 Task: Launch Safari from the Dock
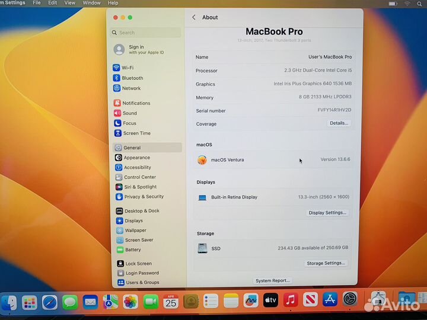(x=50, y=302)
